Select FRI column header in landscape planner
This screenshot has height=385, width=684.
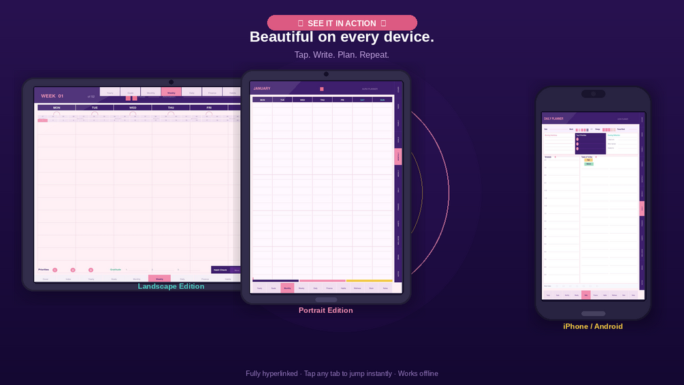tap(209, 108)
